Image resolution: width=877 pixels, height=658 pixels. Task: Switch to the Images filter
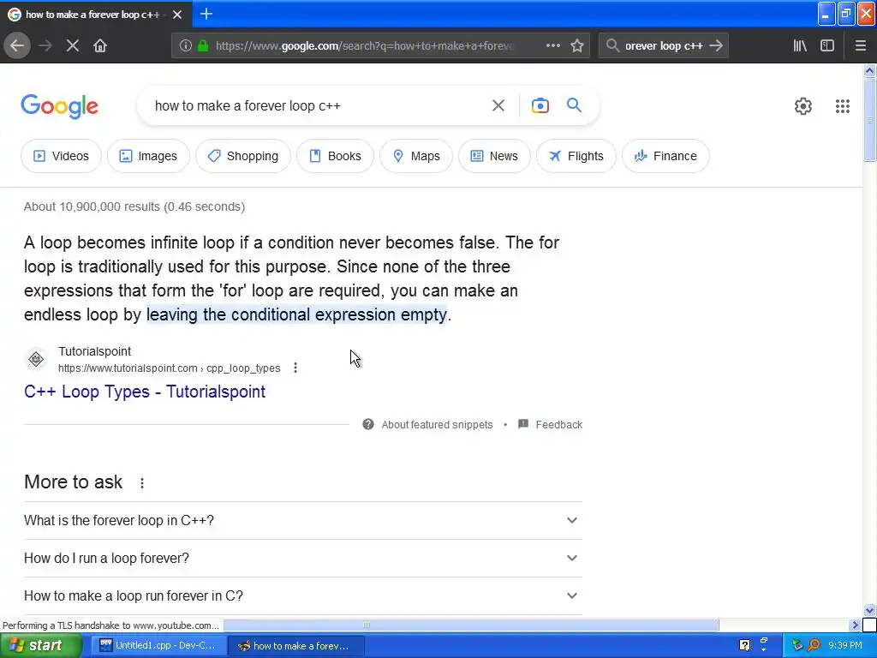pos(148,156)
